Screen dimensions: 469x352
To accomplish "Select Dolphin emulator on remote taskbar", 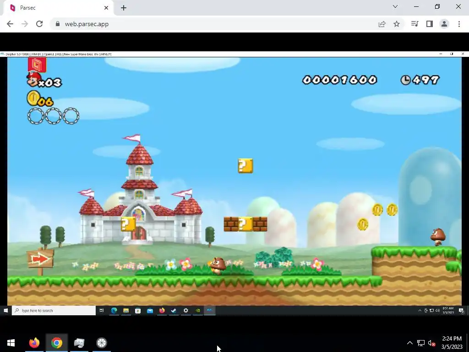I will [210, 311].
